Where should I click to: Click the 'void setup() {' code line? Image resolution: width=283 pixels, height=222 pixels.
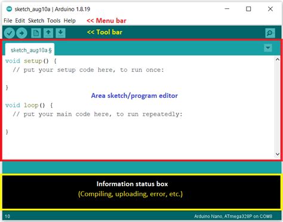coord(31,61)
